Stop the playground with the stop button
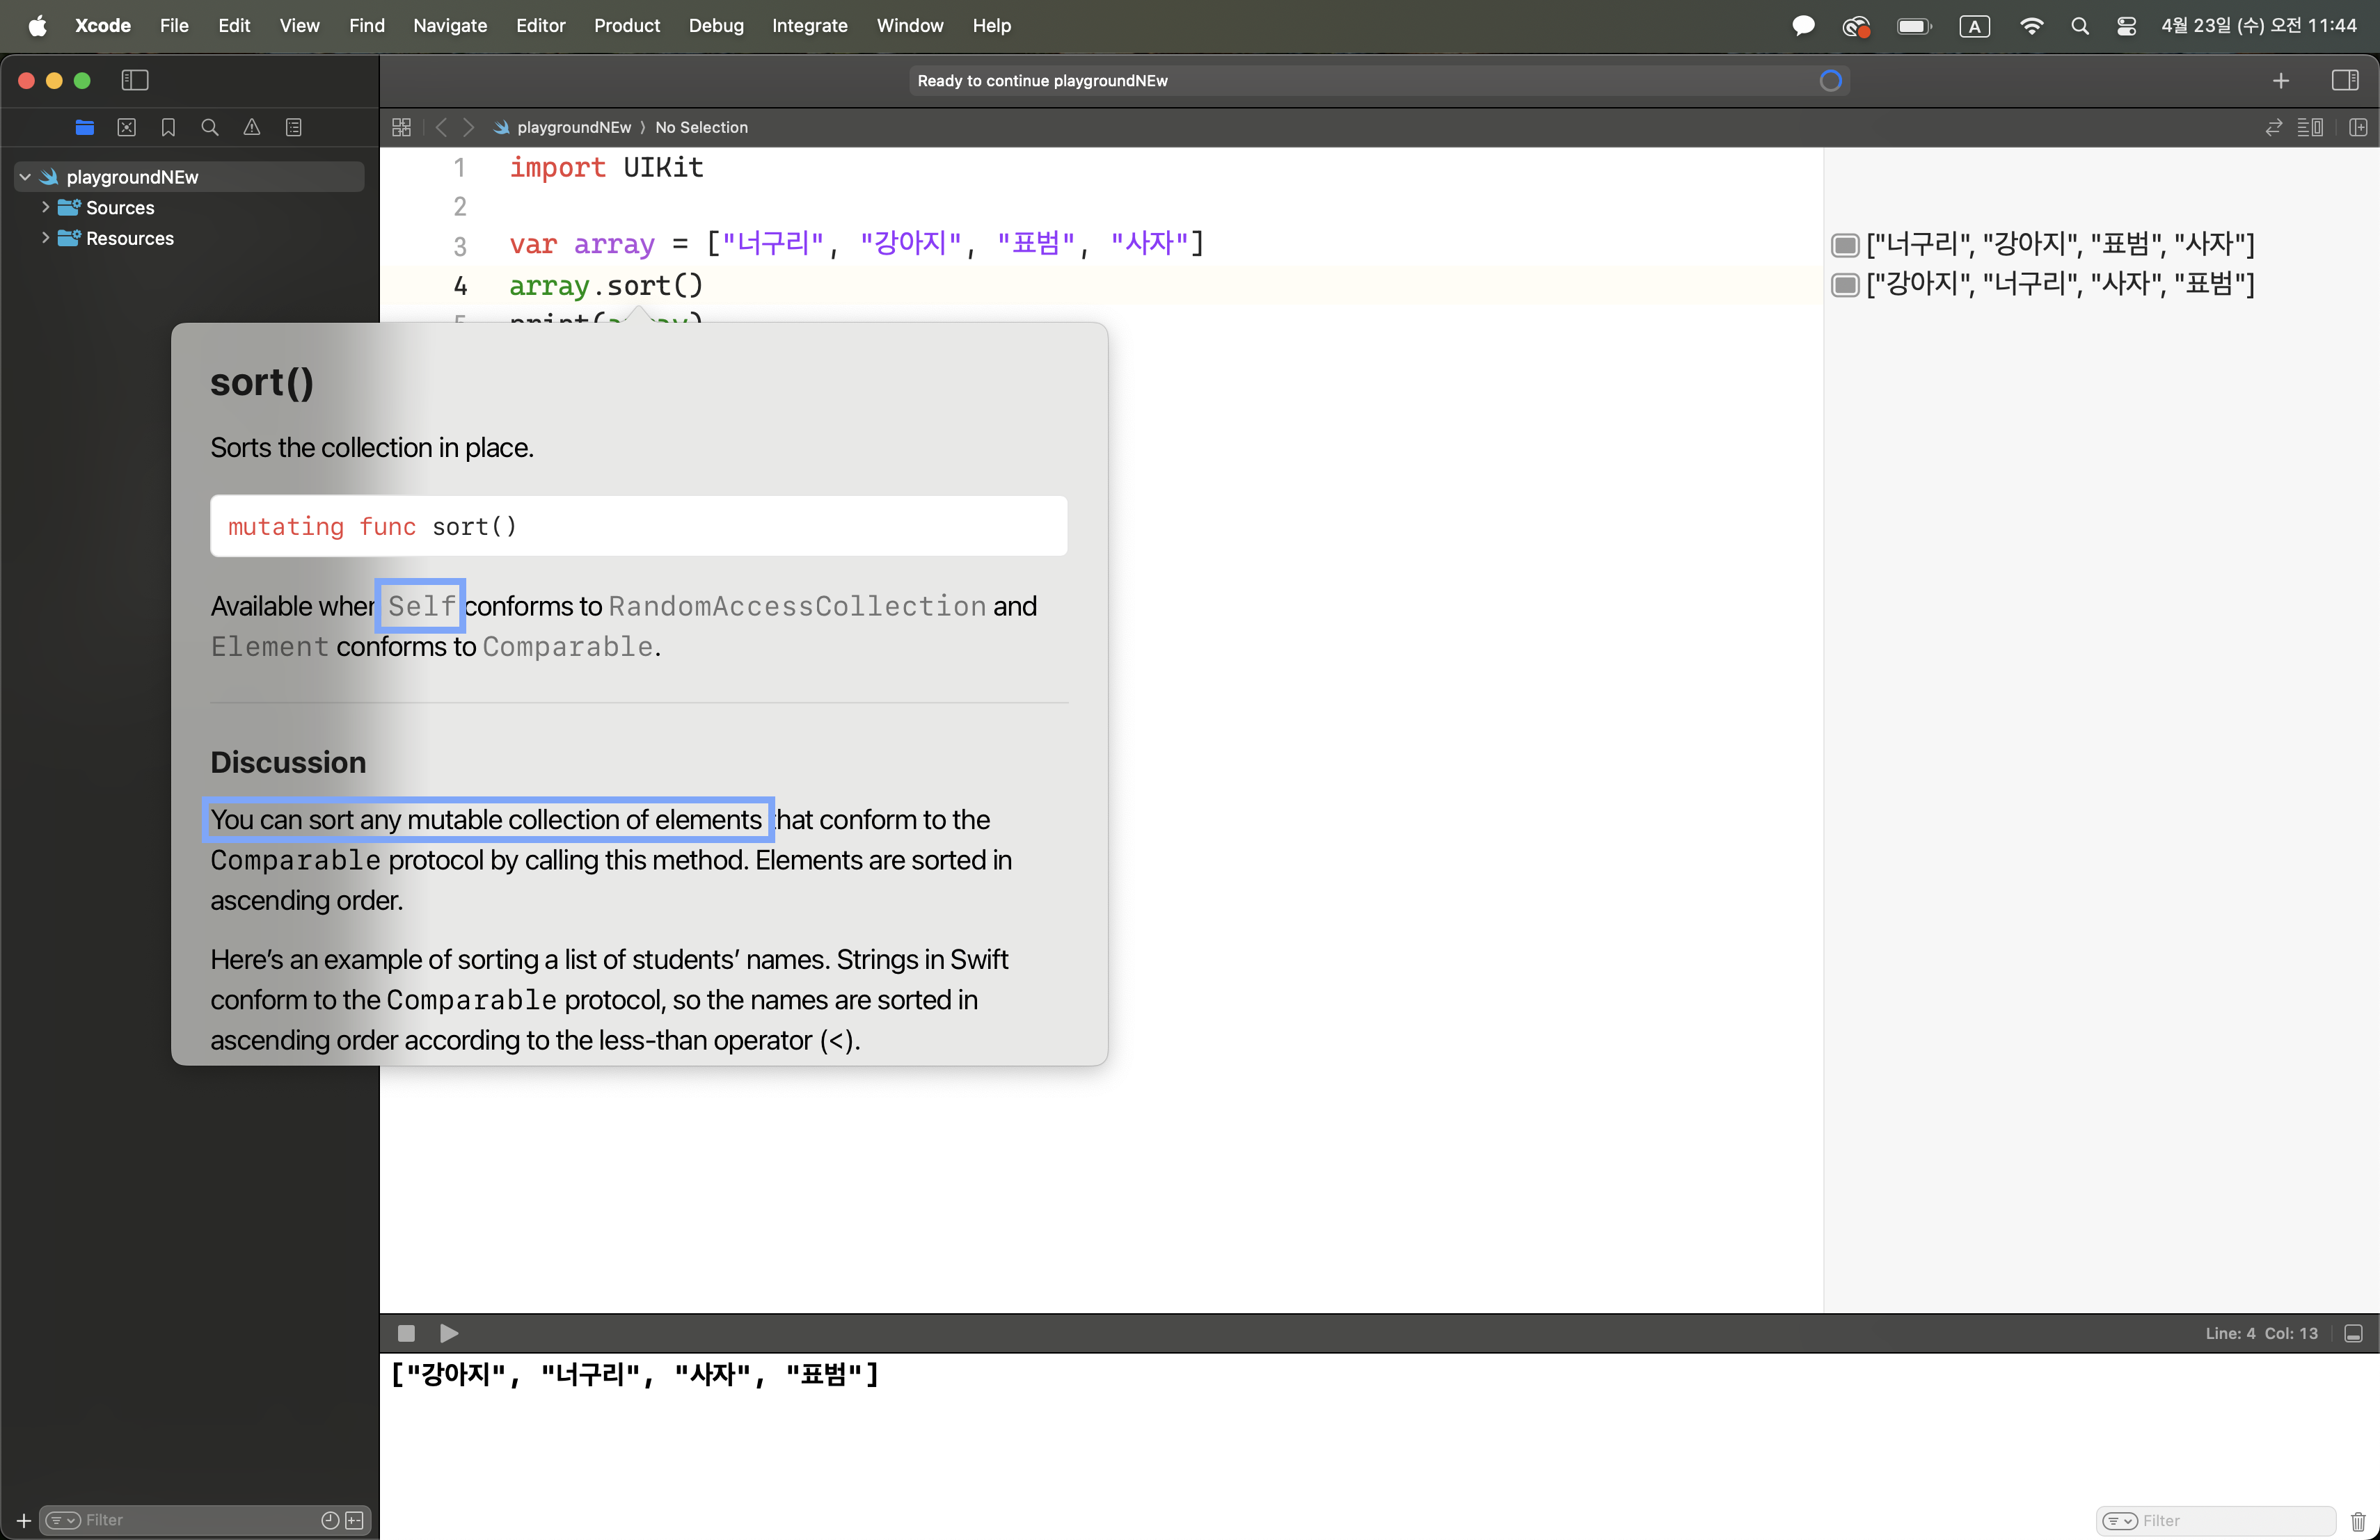2380x1540 pixels. 406,1333
